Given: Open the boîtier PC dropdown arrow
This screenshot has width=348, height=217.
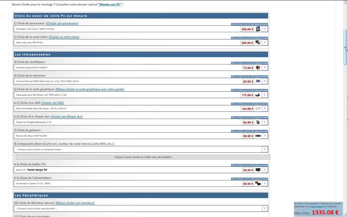Looking at the screenshot, I should pyautogui.click(x=264, y=170).
